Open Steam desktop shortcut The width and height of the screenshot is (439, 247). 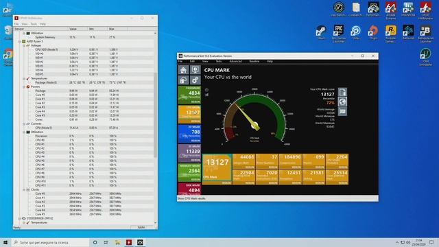coord(321,32)
